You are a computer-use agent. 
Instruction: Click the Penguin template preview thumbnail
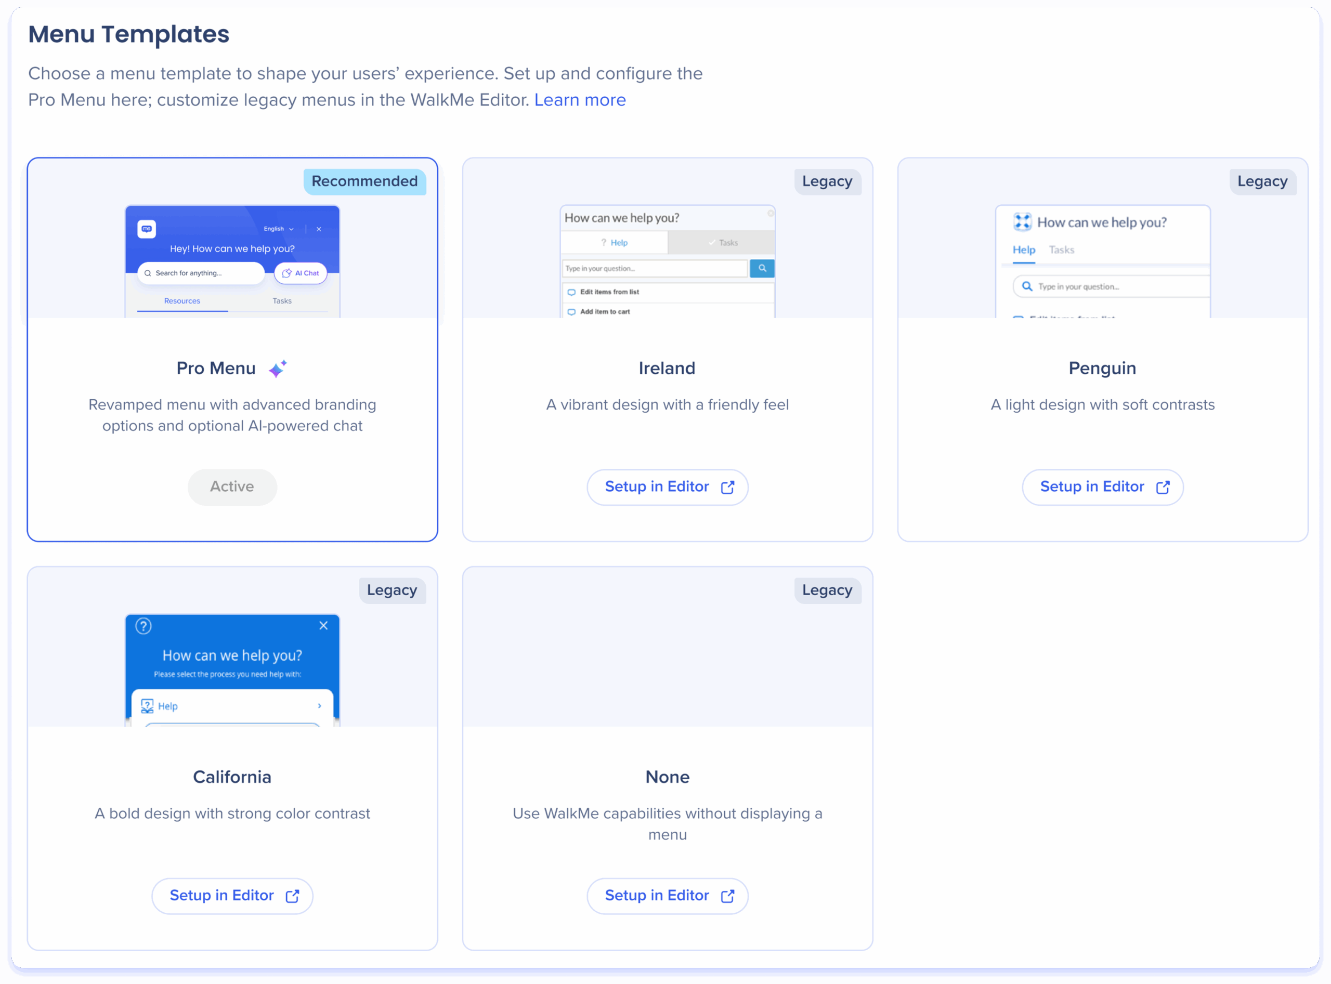[x=1102, y=262]
